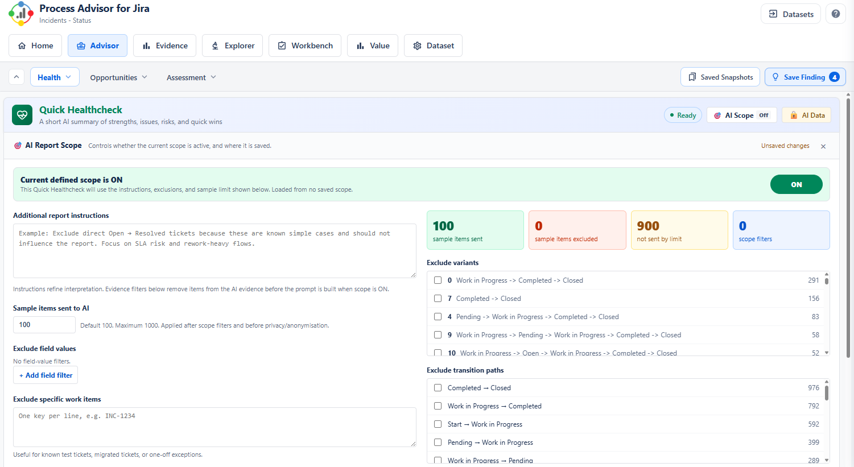Click Save Finding button

pyautogui.click(x=805, y=77)
